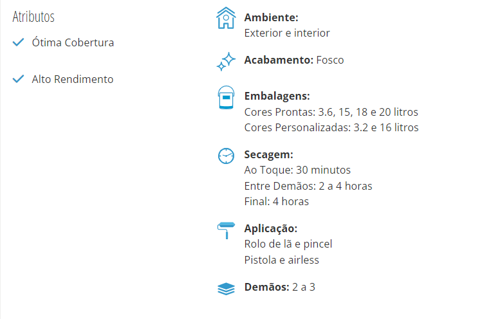
Task: Click the house icon beside Ambiente
Action: coord(226,18)
